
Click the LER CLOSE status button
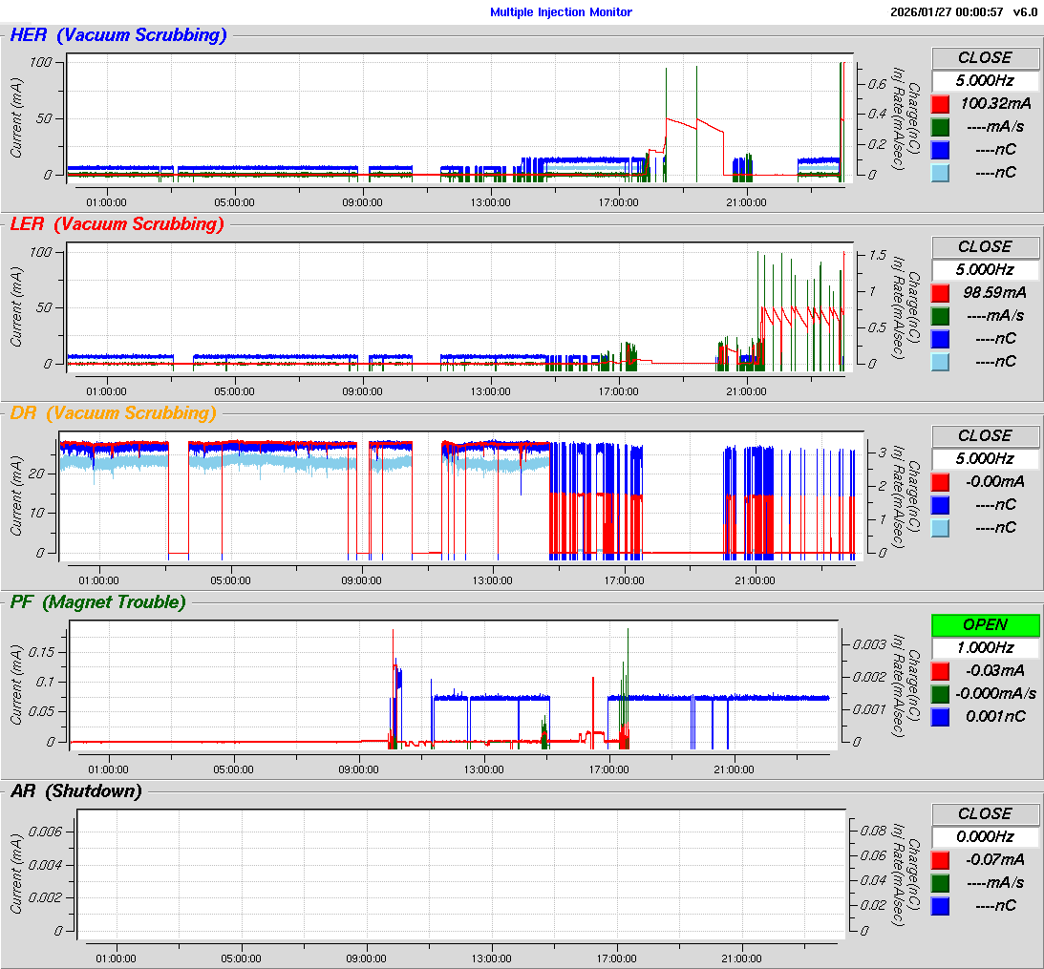click(x=985, y=246)
